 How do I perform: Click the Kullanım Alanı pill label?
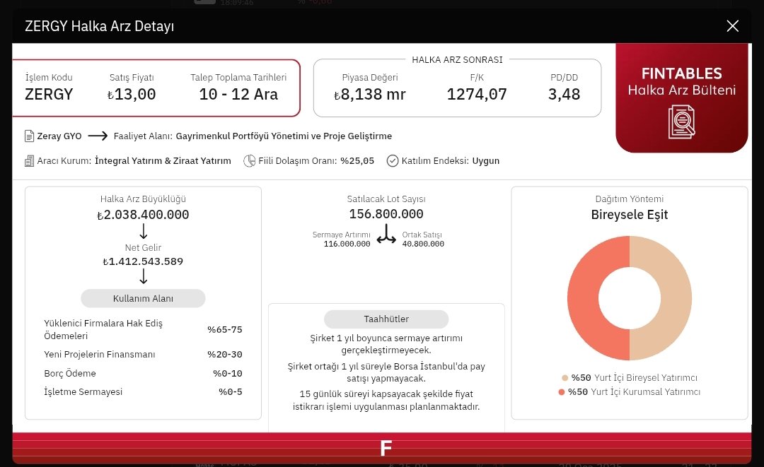[143, 298]
